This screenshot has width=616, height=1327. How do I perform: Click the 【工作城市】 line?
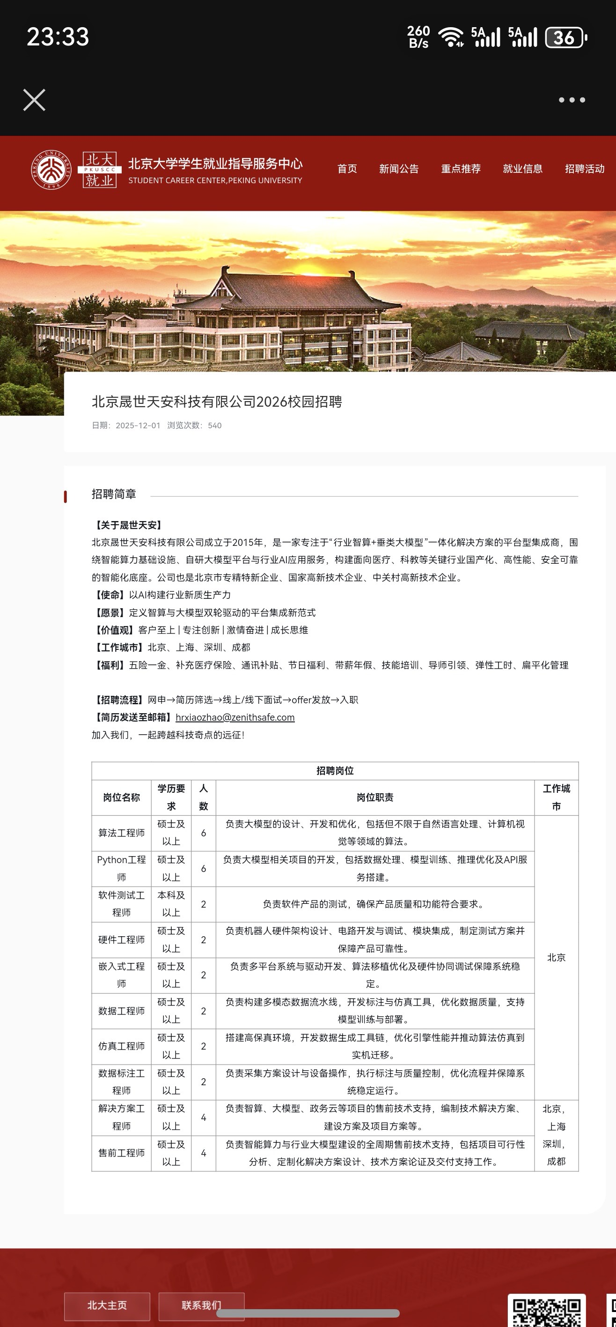[x=171, y=648]
